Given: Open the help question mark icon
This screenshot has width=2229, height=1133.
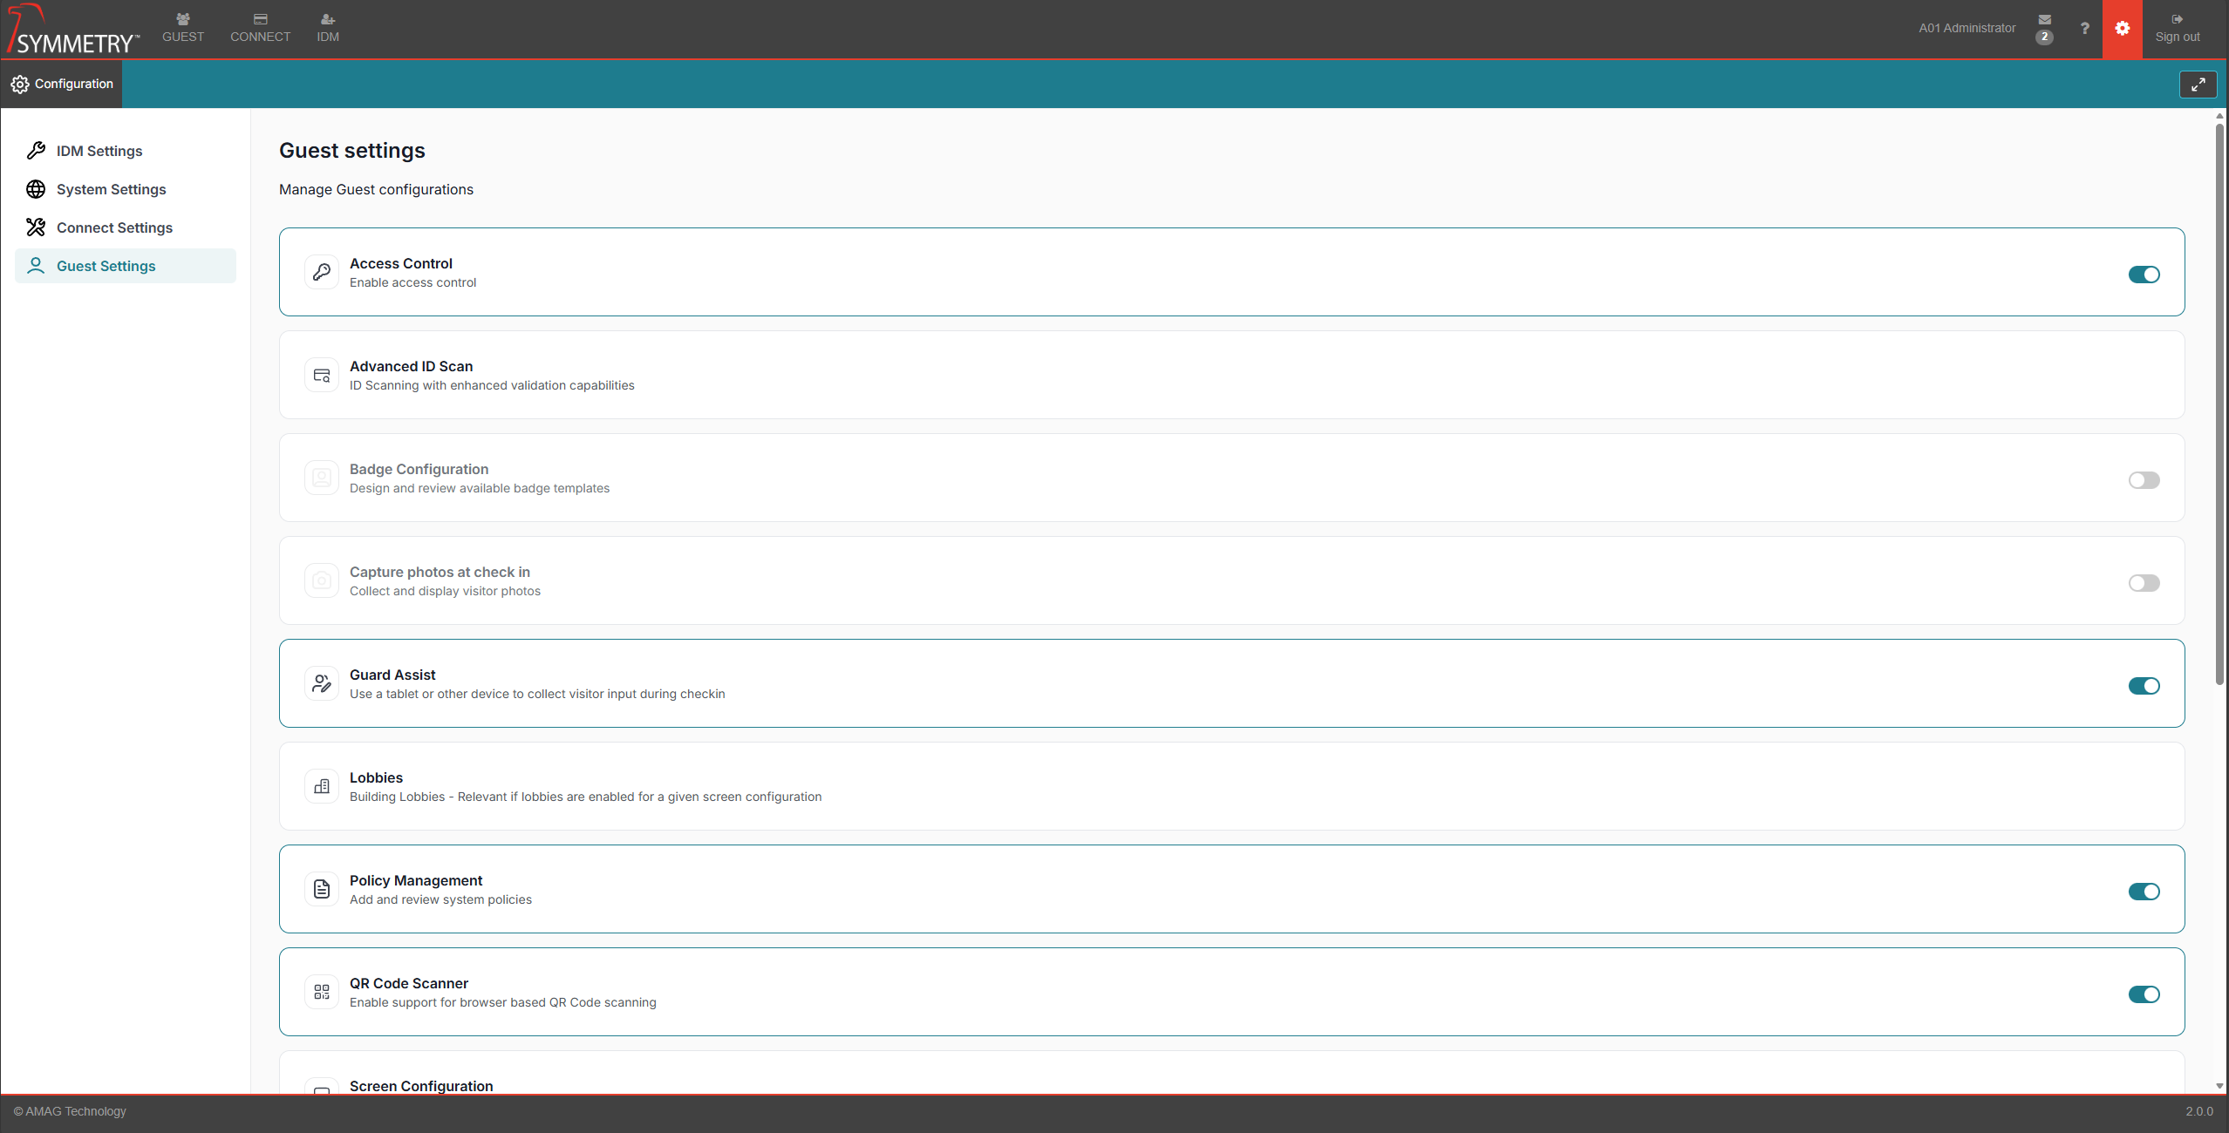Looking at the screenshot, I should tap(2084, 29).
